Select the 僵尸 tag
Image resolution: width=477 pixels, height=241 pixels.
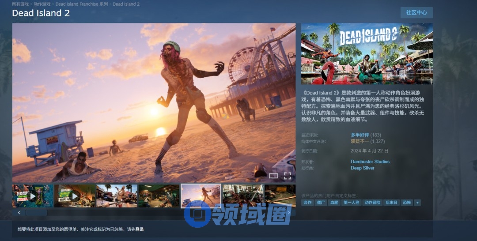[x=321, y=203]
